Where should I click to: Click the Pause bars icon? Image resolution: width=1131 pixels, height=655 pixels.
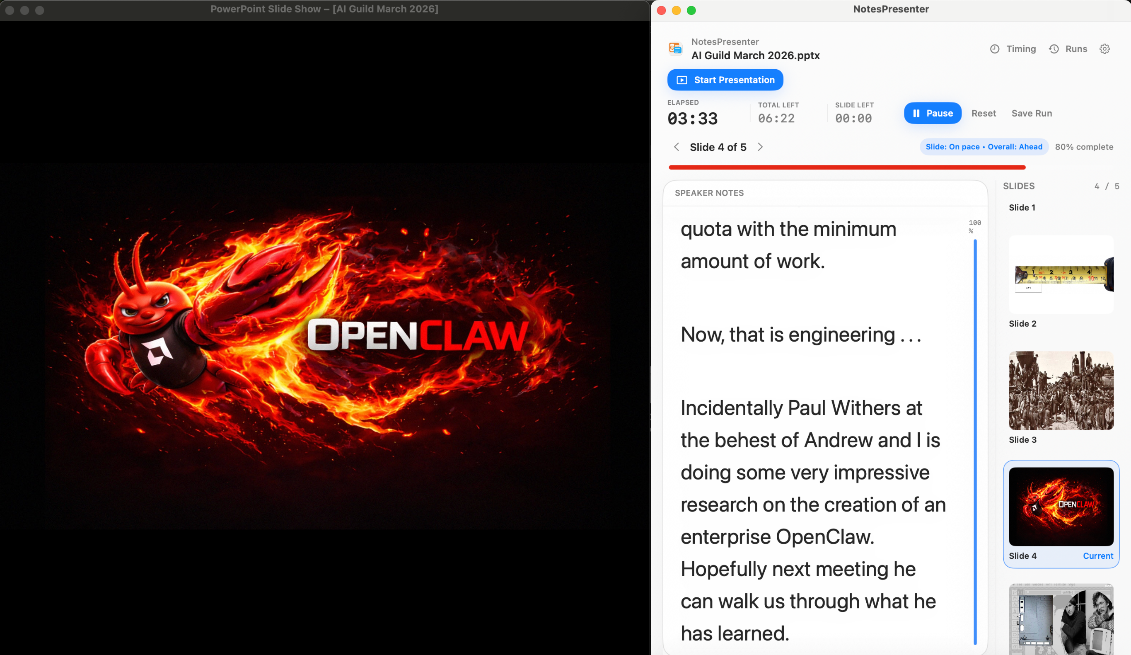(916, 113)
